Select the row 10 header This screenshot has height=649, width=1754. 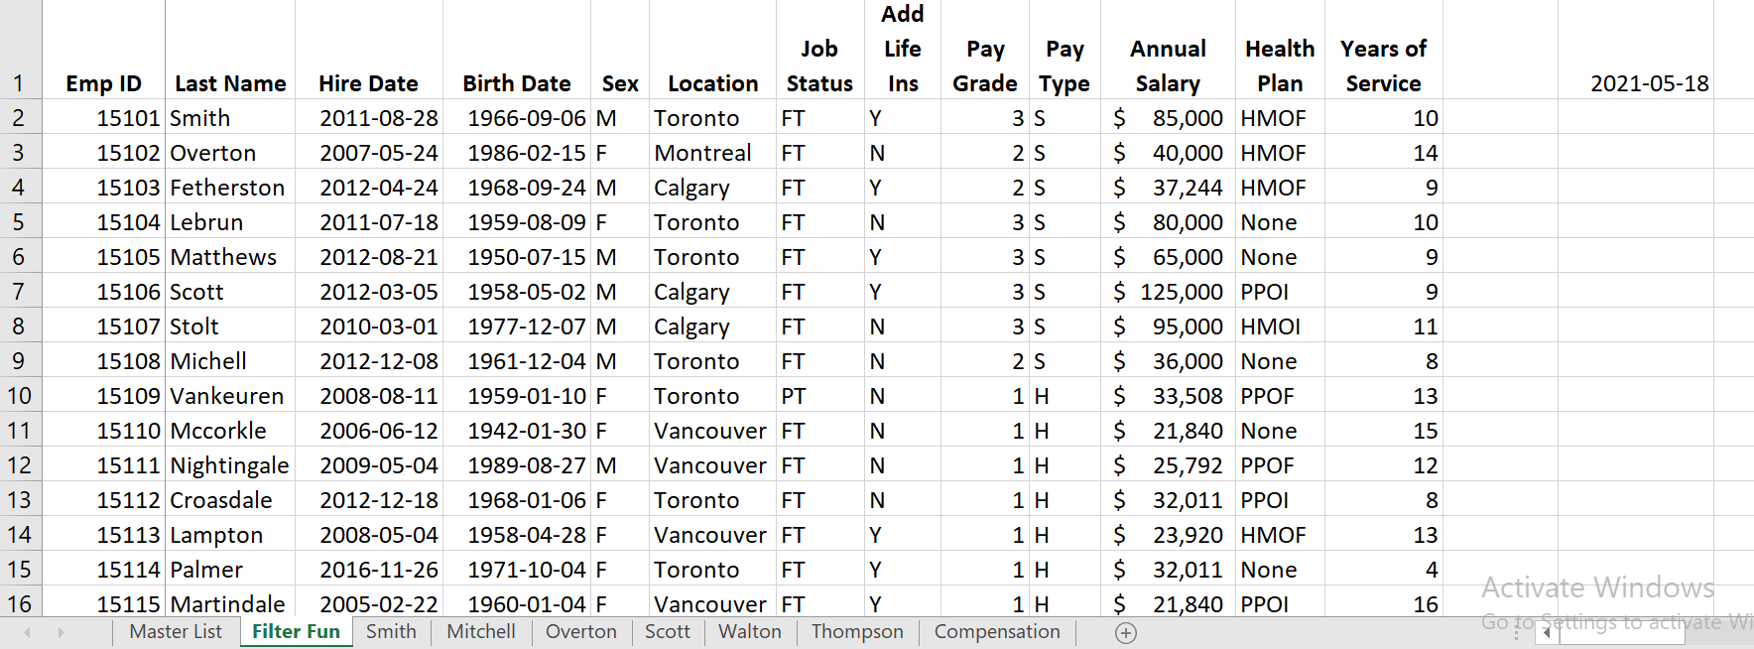pos(20,395)
